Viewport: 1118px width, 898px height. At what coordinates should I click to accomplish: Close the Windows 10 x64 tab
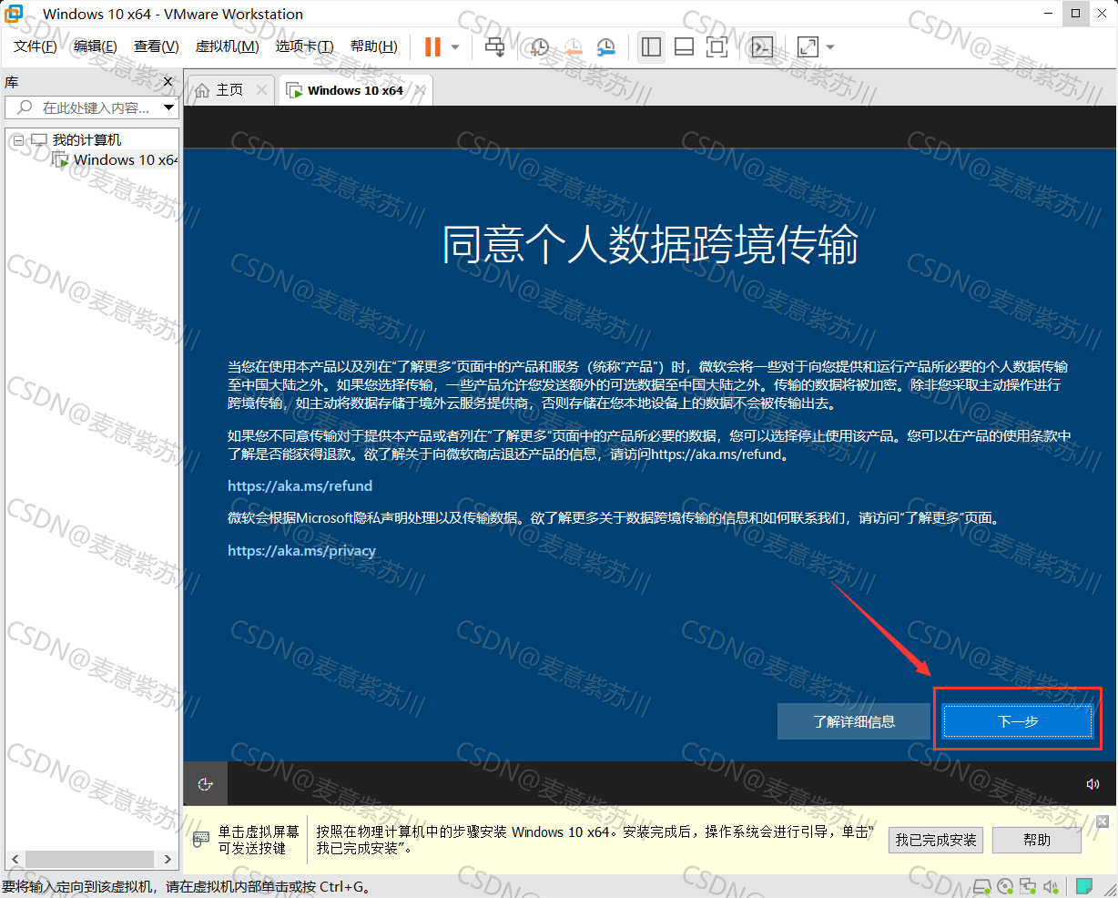(x=420, y=89)
